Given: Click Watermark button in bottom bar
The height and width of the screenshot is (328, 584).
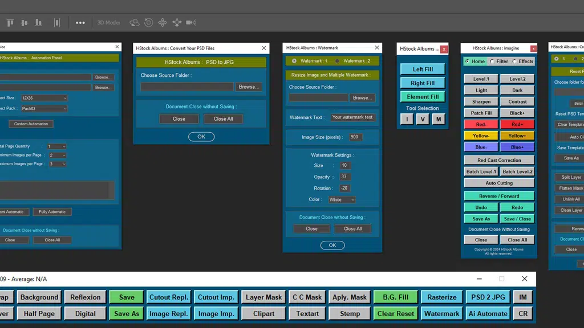Looking at the screenshot, I should click(x=442, y=314).
